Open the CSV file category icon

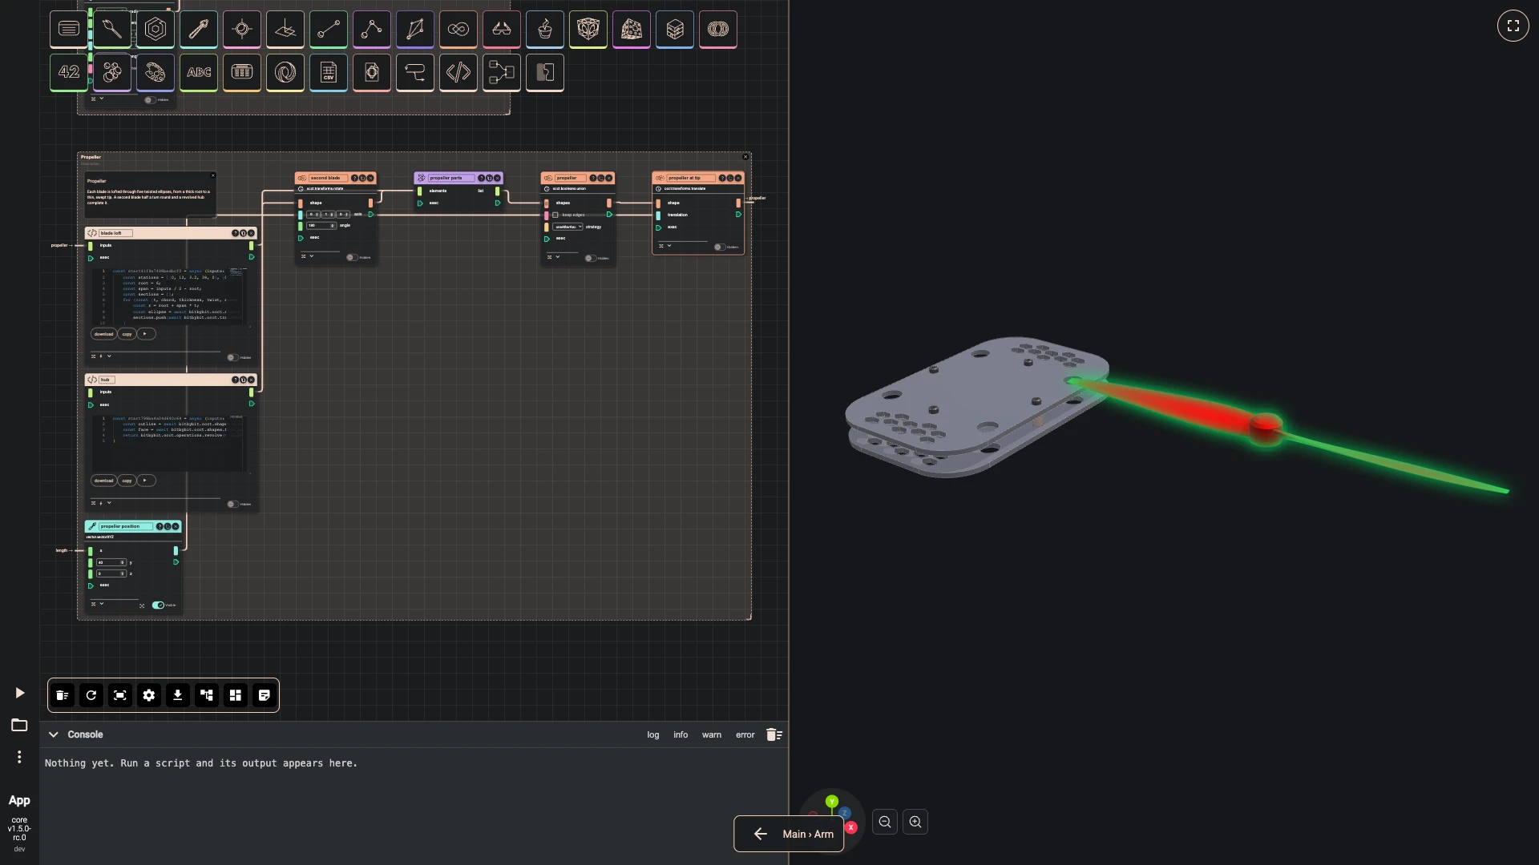point(329,73)
